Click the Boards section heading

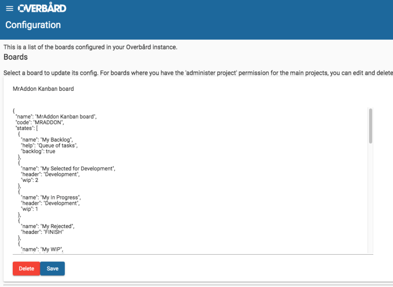pyautogui.click(x=15, y=57)
